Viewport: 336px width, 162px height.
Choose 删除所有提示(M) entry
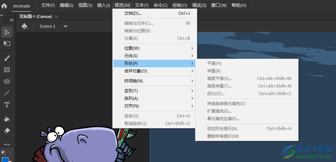coord(247,136)
